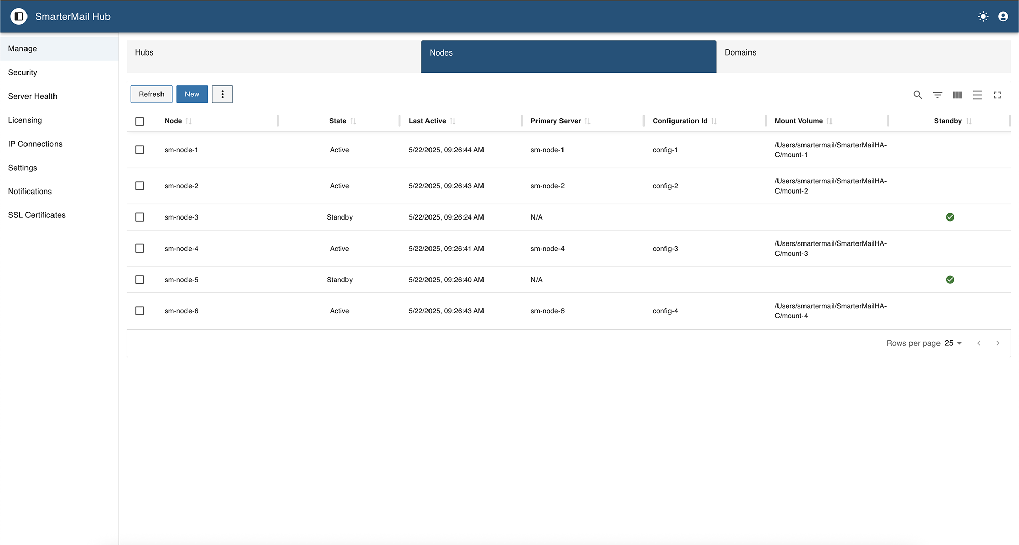Click the Mount Volume column header
This screenshot has height=545, width=1019.
coord(798,121)
